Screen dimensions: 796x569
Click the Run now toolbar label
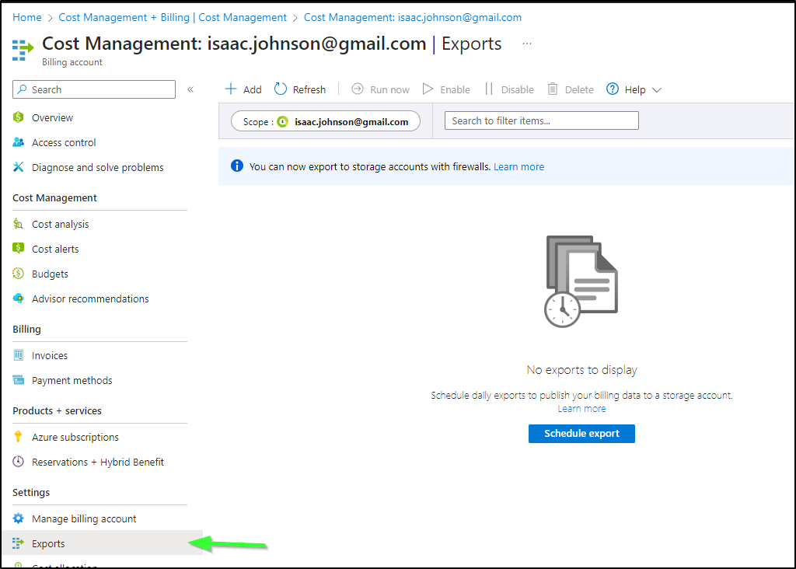point(390,90)
